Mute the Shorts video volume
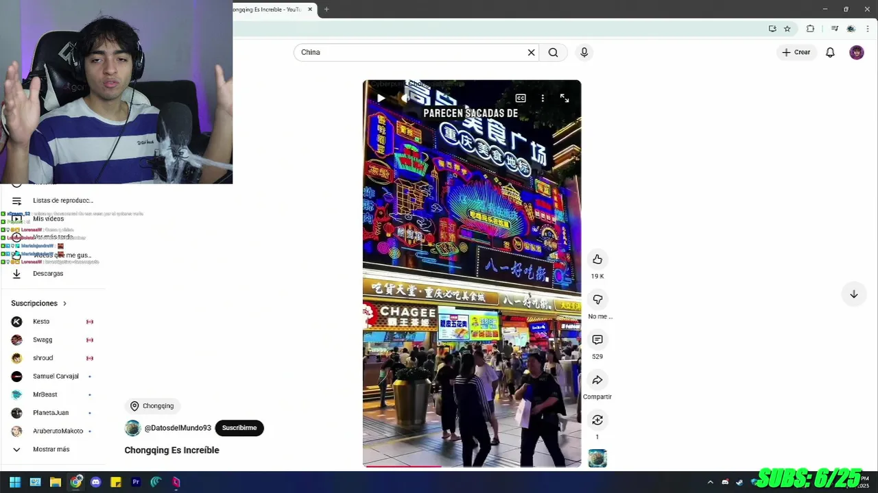The width and height of the screenshot is (878, 493). pyautogui.click(x=405, y=98)
